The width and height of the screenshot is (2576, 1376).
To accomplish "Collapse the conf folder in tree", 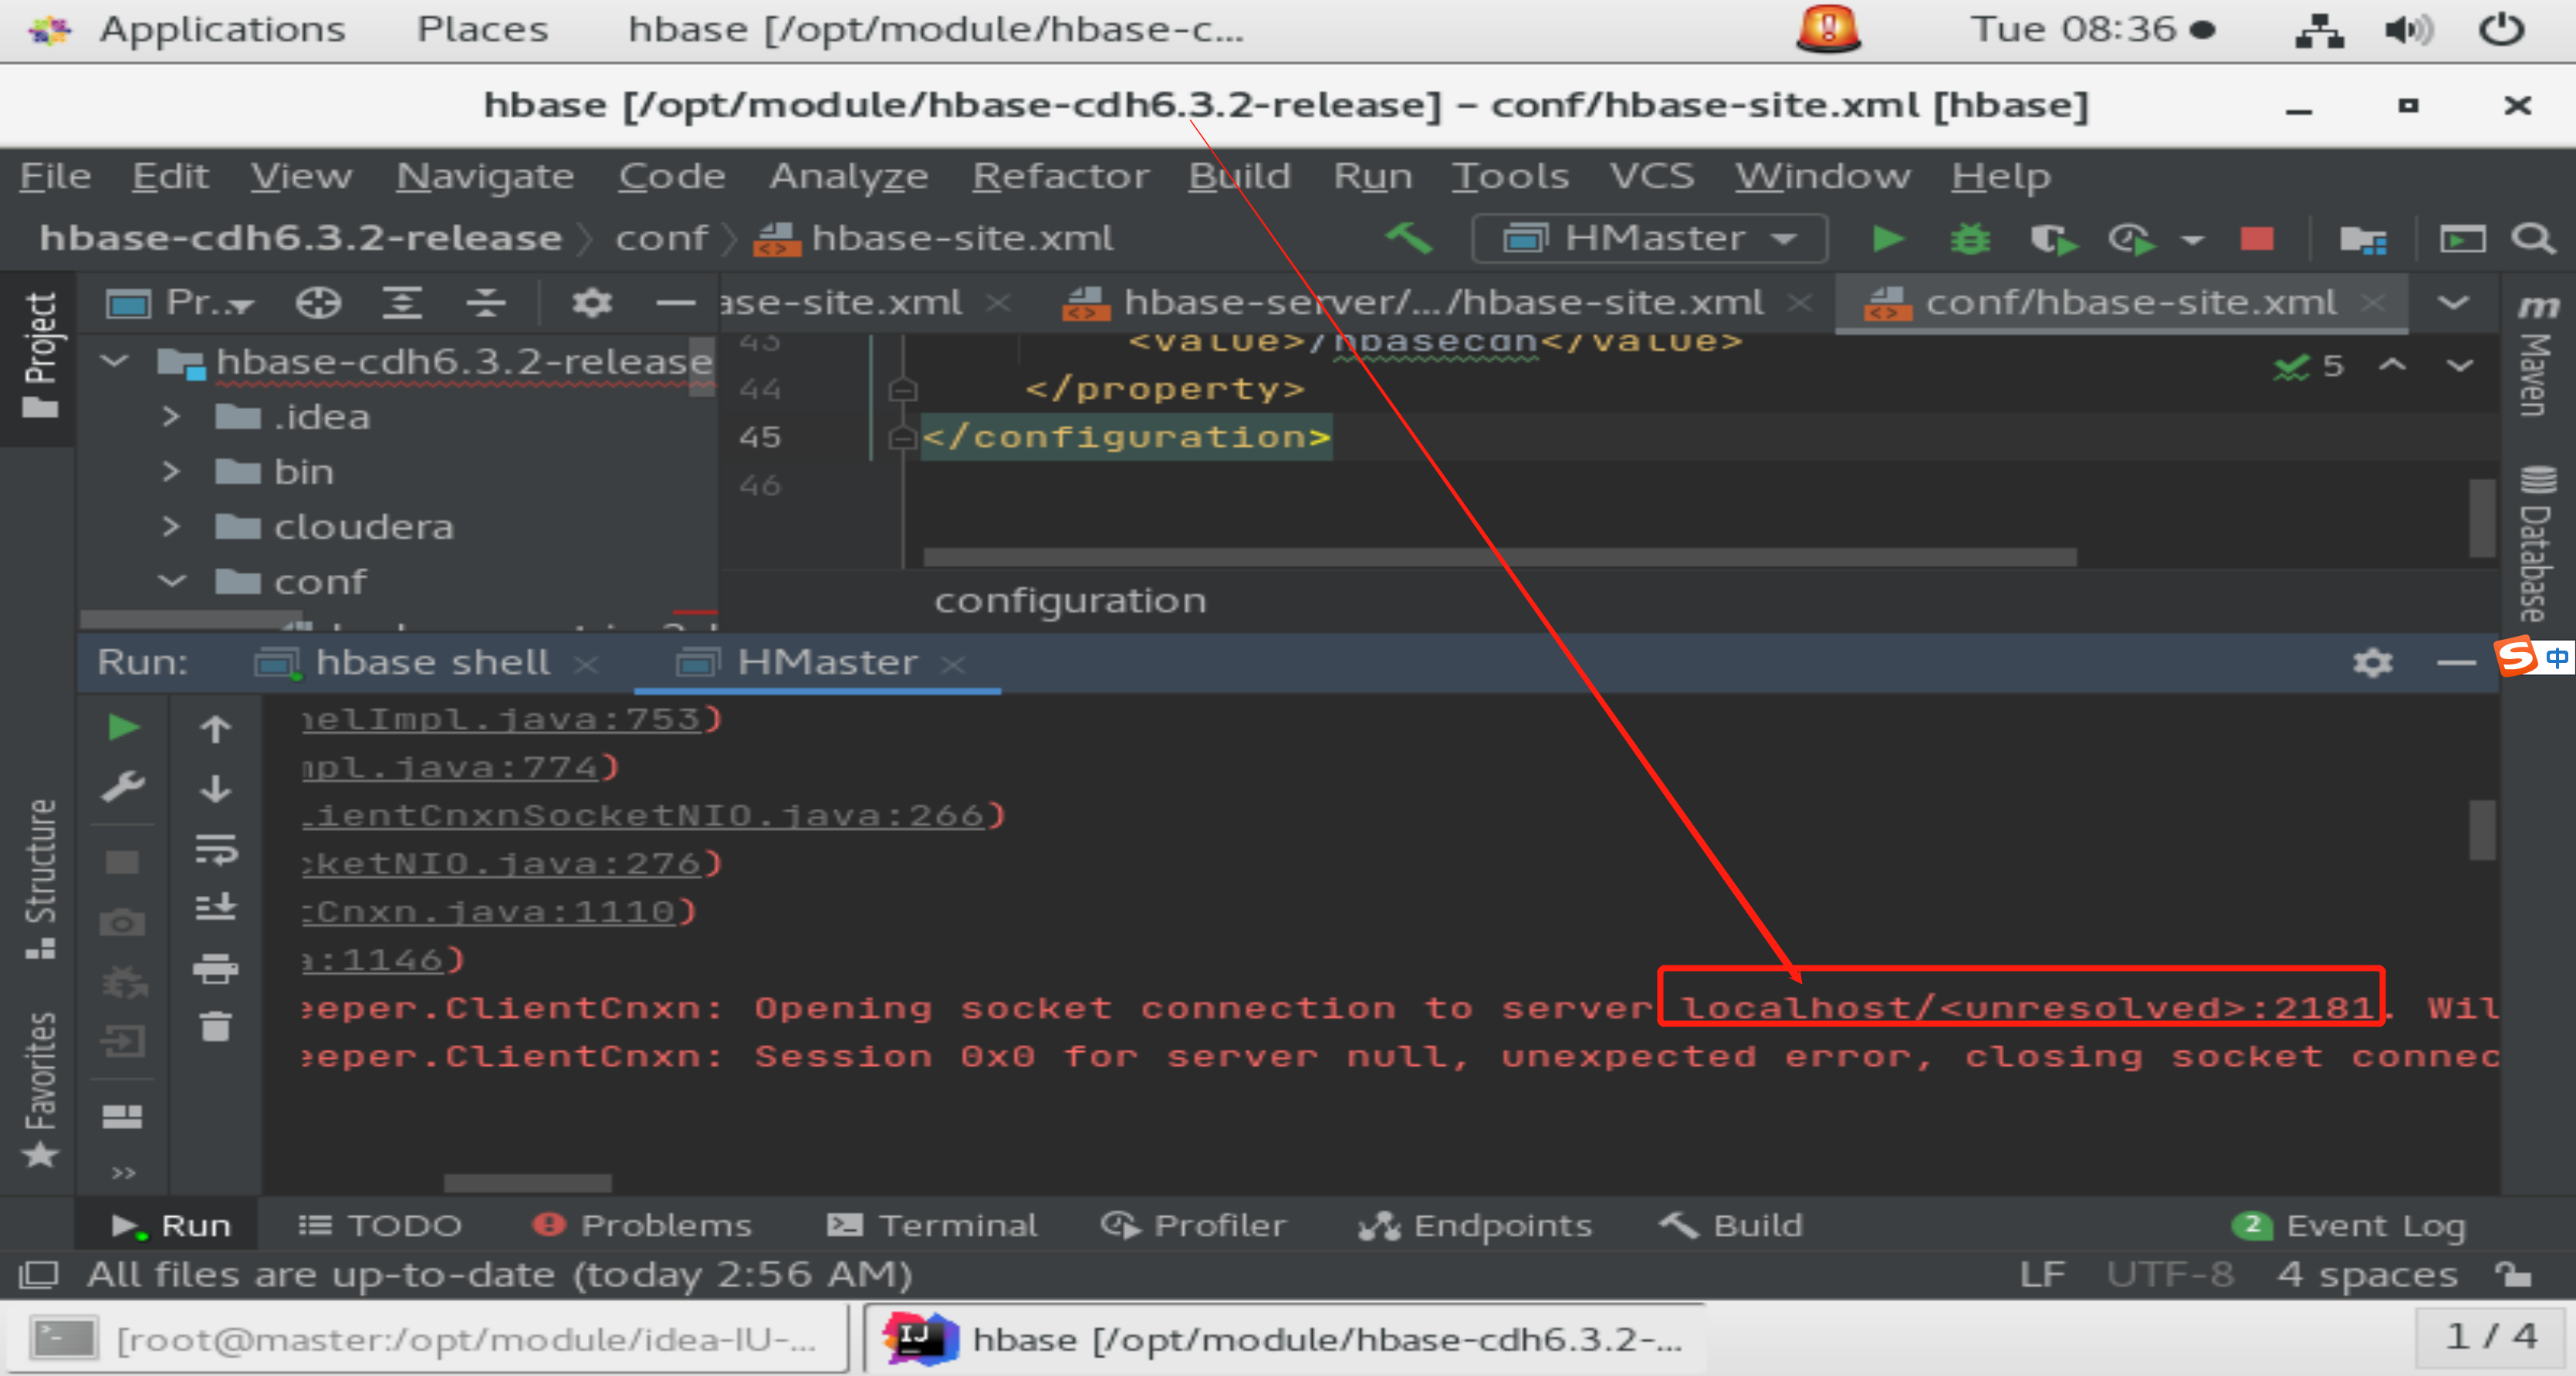I will (x=171, y=581).
